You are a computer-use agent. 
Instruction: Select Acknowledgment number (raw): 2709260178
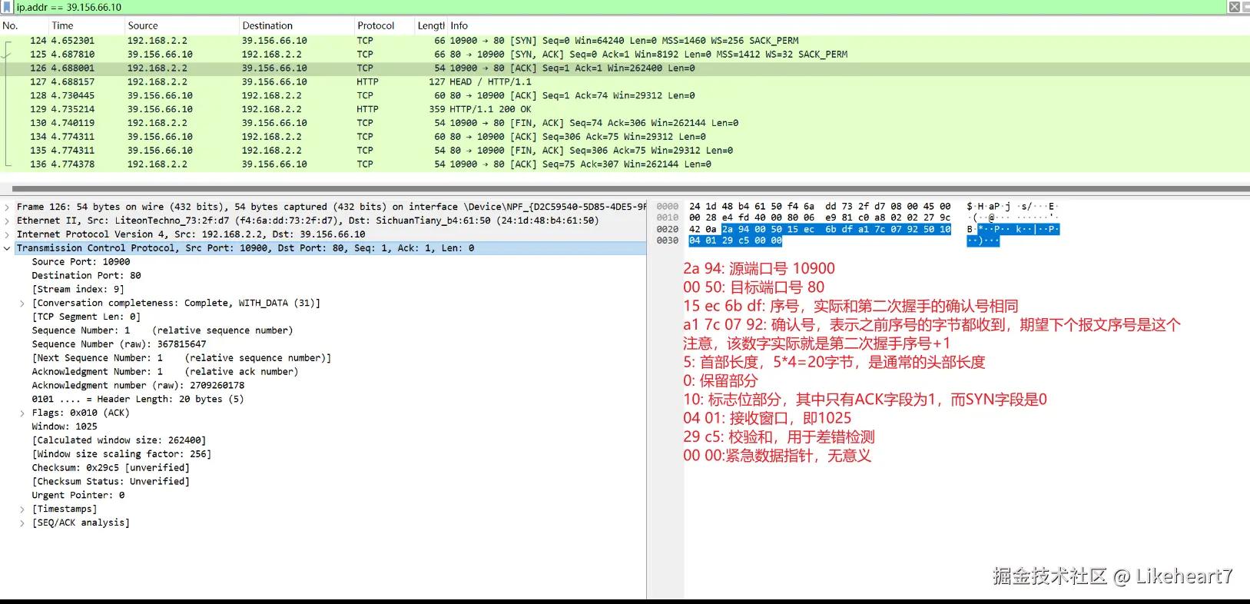tap(138, 386)
